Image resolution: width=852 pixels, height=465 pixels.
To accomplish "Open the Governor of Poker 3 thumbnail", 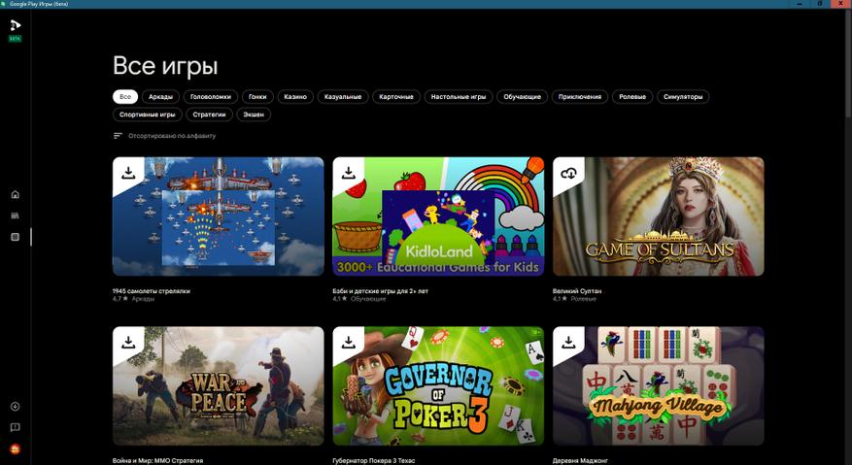I will pos(438,385).
